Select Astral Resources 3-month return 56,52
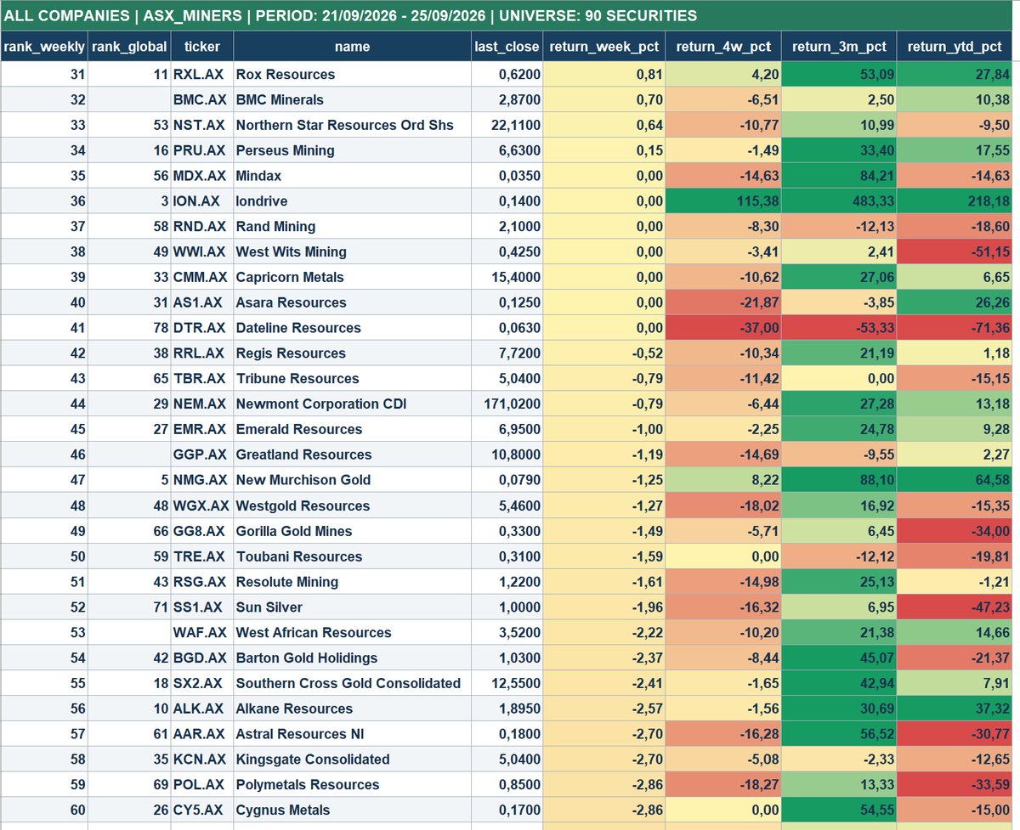This screenshot has height=830, width=1020. pyautogui.click(x=838, y=734)
